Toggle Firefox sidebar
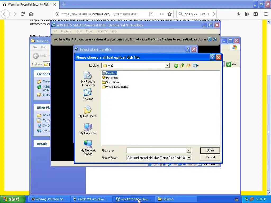 (x=256, y=14)
